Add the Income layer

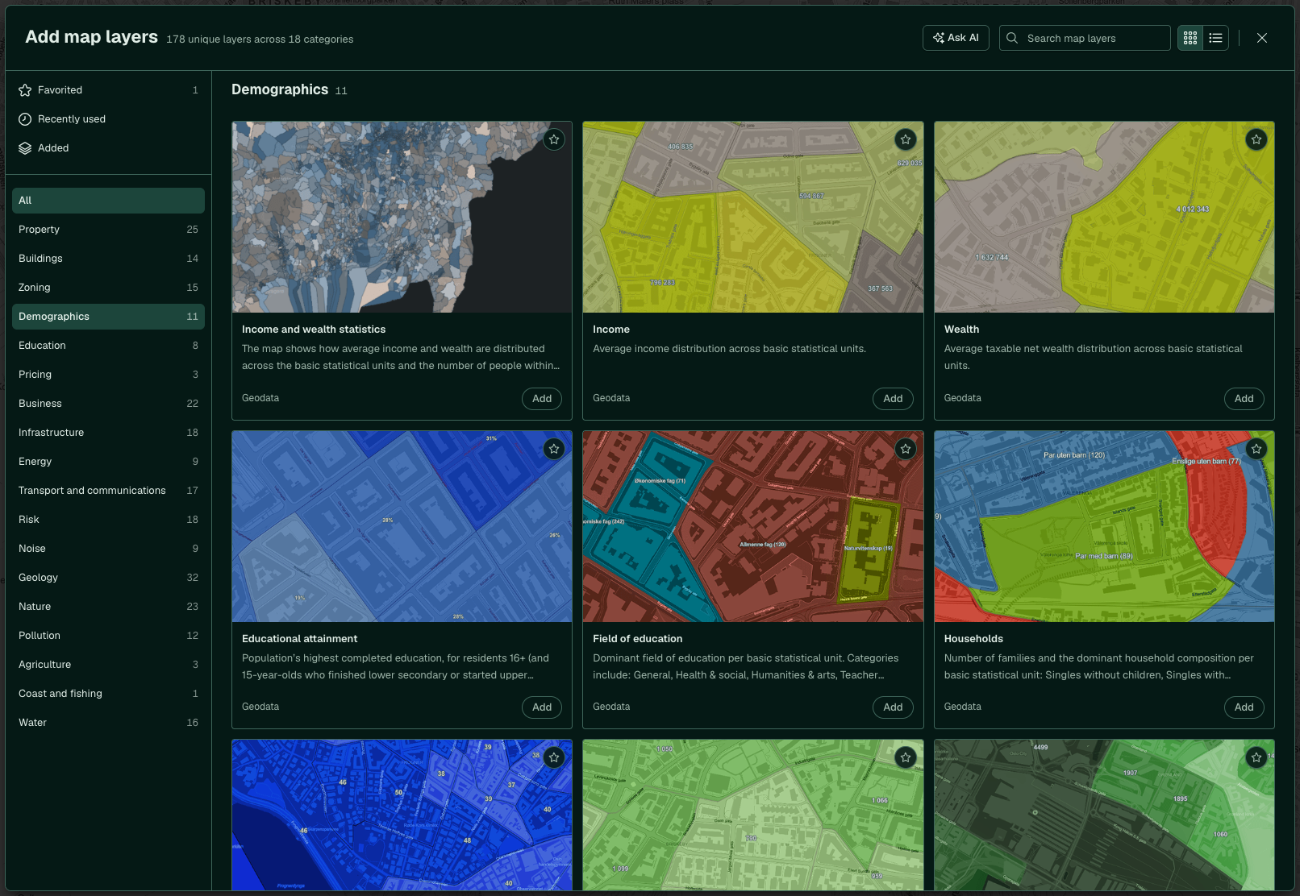coord(893,399)
